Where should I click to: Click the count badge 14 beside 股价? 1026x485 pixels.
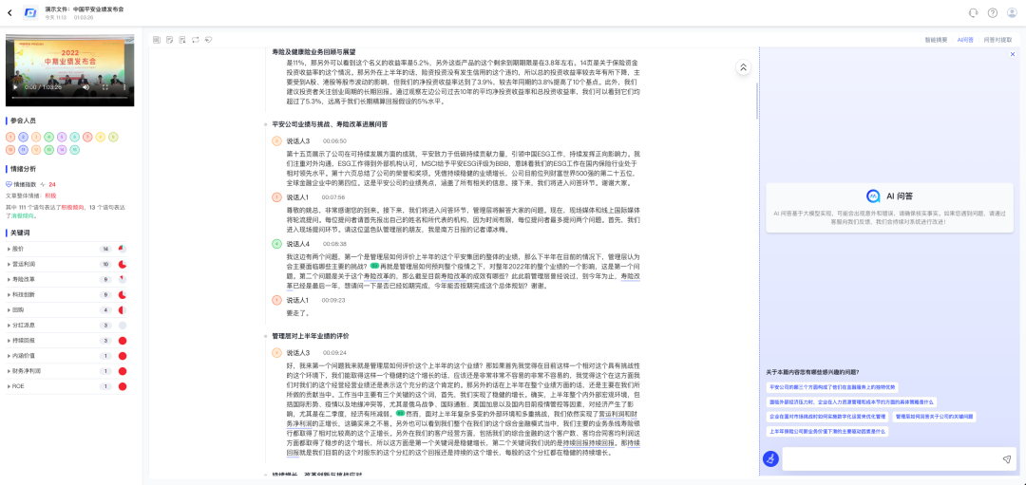[x=106, y=249]
